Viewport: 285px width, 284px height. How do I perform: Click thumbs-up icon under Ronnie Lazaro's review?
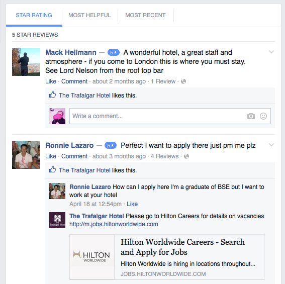(x=53, y=169)
